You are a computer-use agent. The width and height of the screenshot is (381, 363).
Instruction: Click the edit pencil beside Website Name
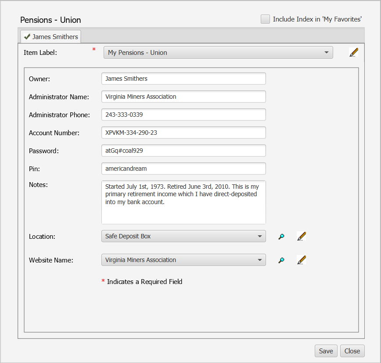click(302, 260)
